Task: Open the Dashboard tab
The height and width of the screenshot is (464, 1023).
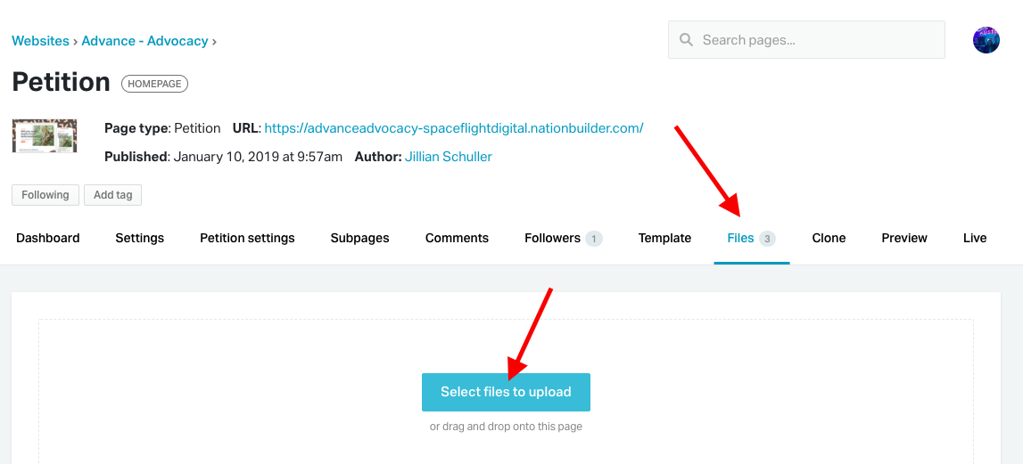Action: coord(47,238)
